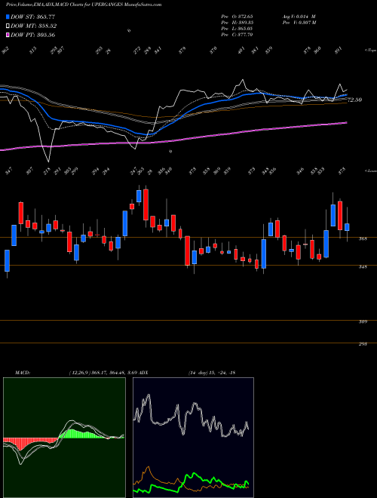This screenshot has width=377, height=498.
Task: Select the chart title for UPERGANGES
Action: [84, 5]
